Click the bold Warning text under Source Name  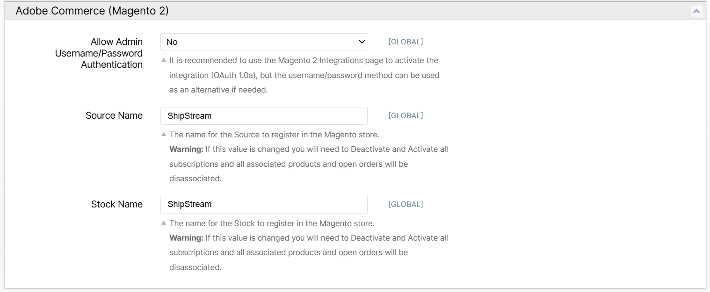coord(186,150)
